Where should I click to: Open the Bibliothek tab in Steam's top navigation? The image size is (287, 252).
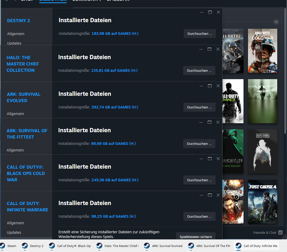click(53, 1)
